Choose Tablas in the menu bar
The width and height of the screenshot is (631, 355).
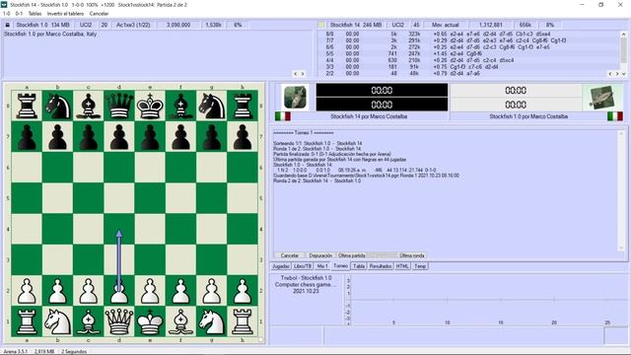click(35, 14)
